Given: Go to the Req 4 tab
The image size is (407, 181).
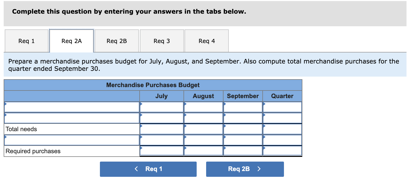Looking at the screenshot, I should [x=207, y=41].
